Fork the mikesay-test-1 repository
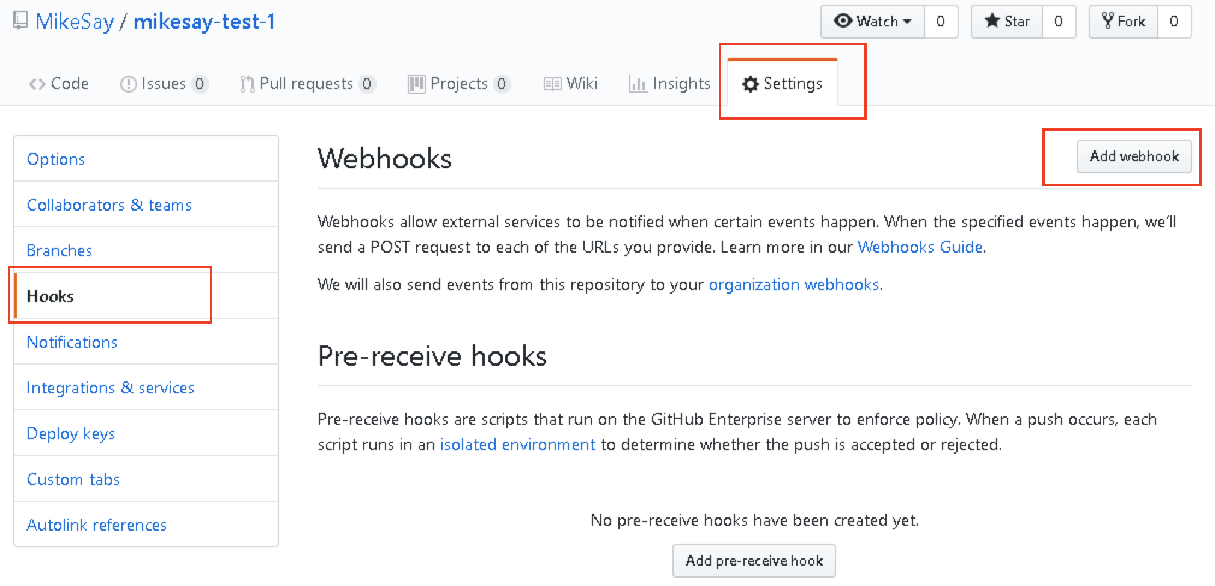The width and height of the screenshot is (1215, 586). point(1124,22)
